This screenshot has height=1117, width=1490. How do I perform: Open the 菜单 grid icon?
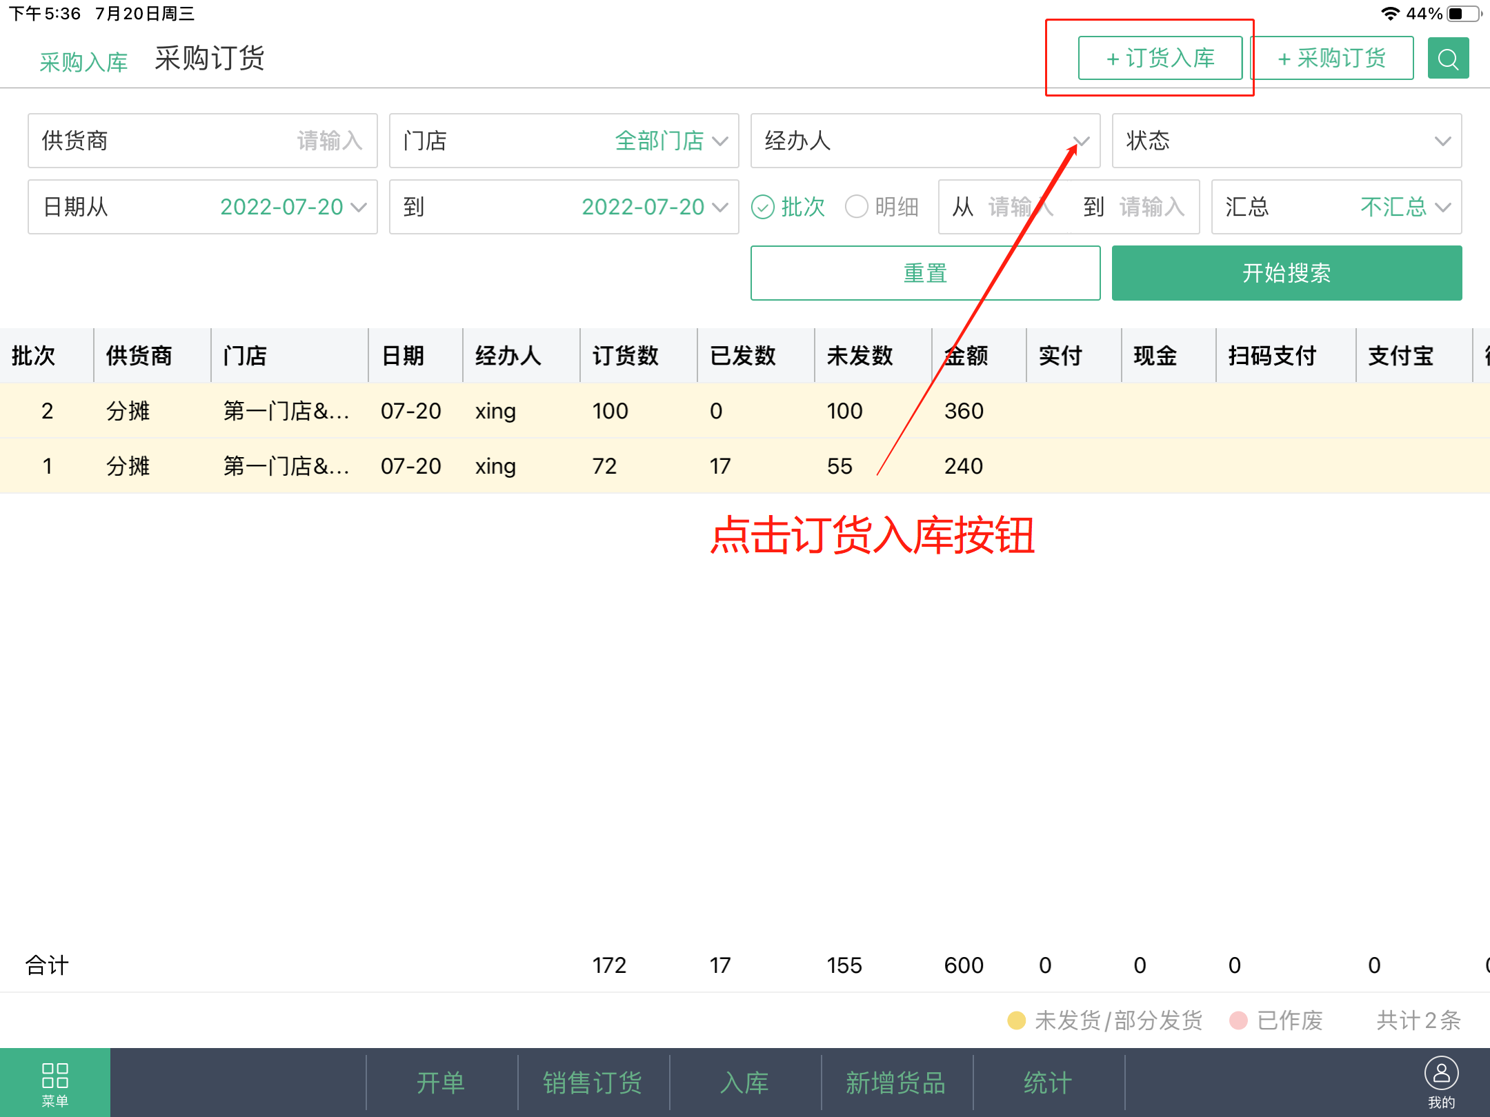pyautogui.click(x=55, y=1083)
